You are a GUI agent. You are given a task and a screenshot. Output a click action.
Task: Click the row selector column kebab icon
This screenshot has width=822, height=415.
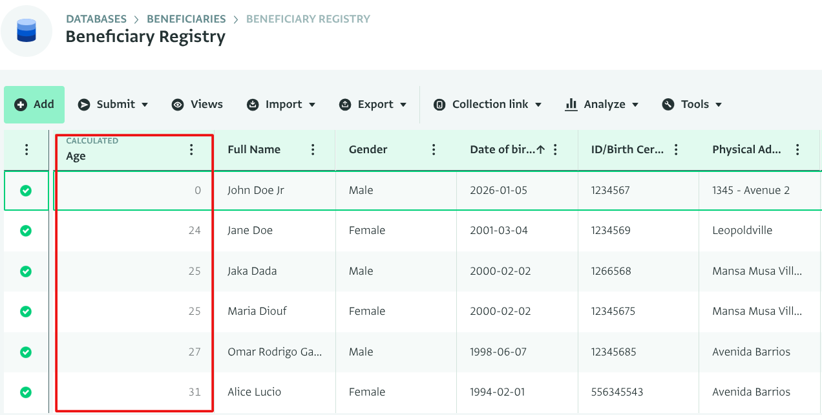[26, 150]
